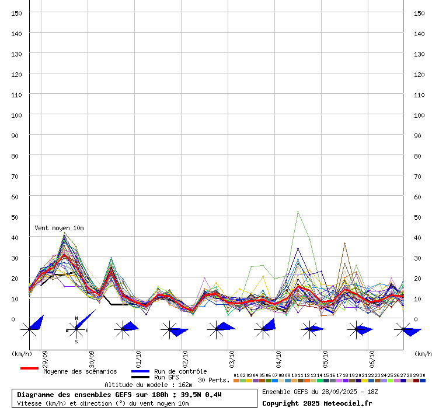The height and width of the screenshot is (408, 432).
Task: Click the last wind rose at the chart's right edge
Action: (403, 329)
